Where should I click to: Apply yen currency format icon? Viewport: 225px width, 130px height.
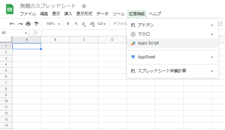pyautogui.click(x=68, y=23)
